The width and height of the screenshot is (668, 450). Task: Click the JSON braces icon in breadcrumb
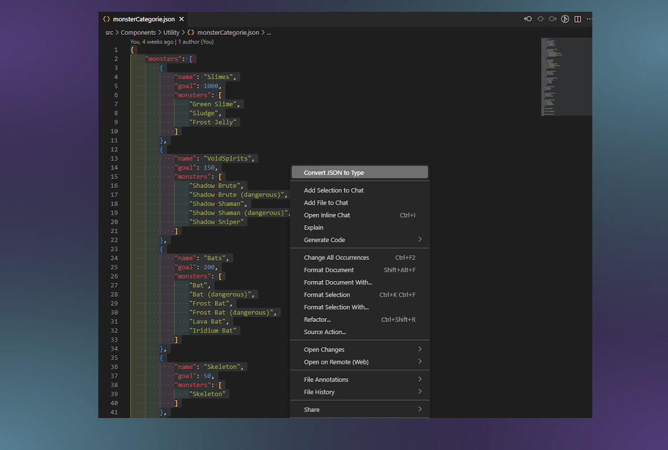pos(191,33)
